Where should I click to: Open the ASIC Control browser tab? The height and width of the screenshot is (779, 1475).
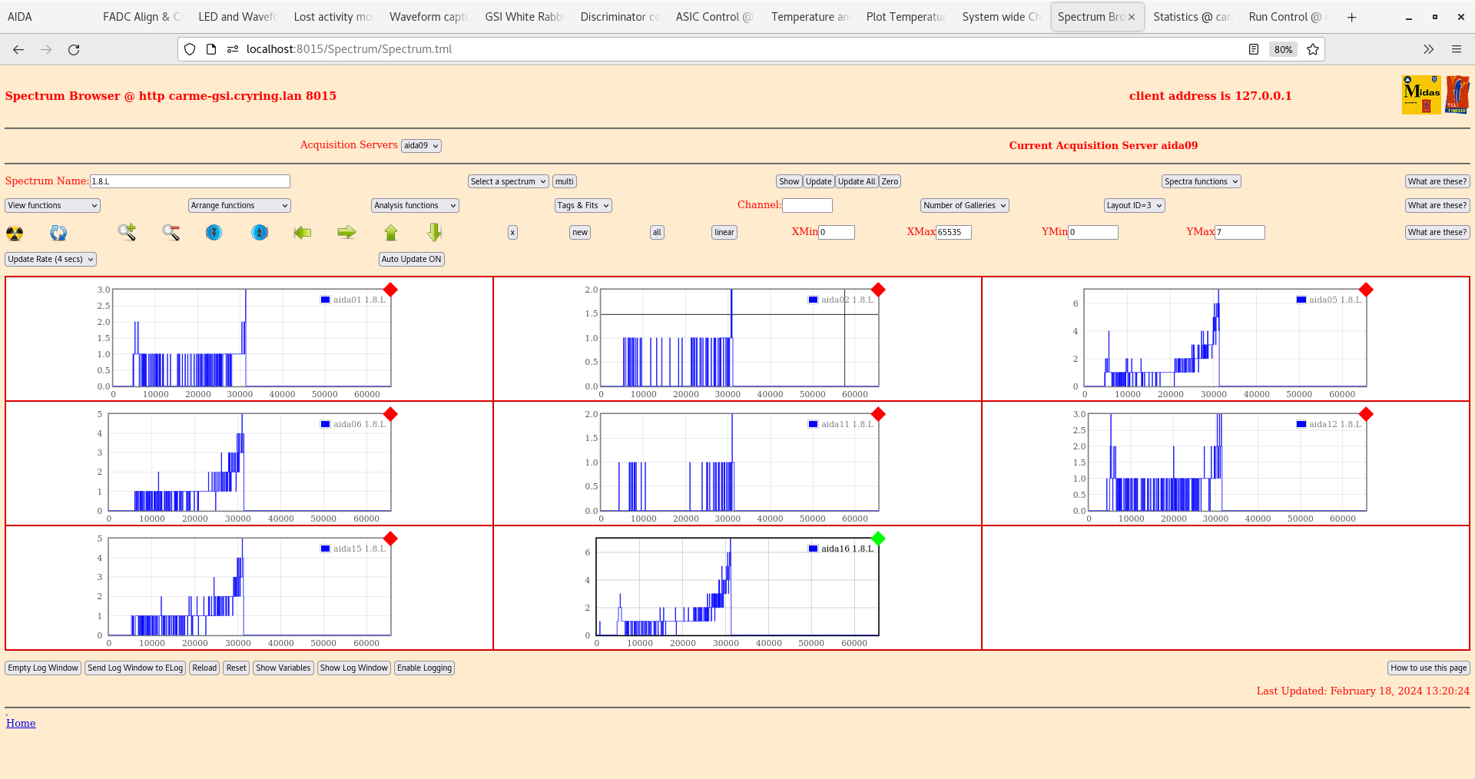coord(714,17)
